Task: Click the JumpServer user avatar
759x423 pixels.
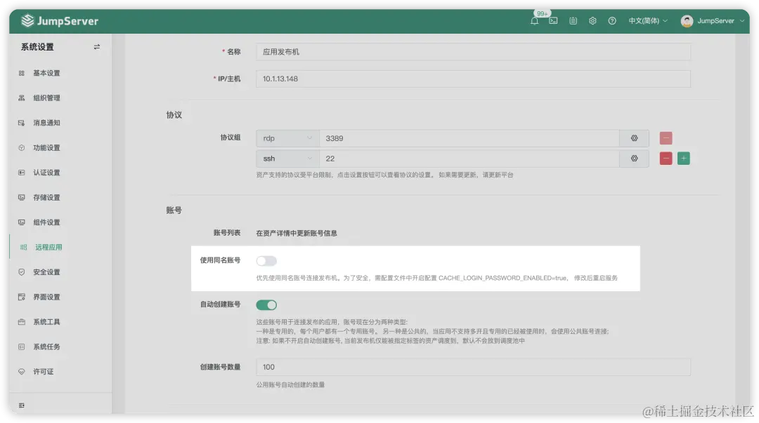Action: [x=687, y=21]
